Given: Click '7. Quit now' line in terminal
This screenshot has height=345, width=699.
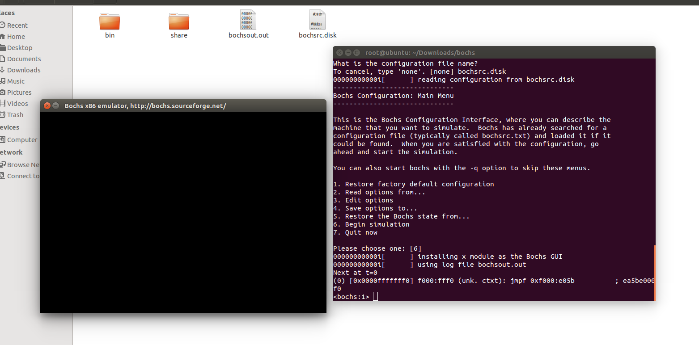Looking at the screenshot, I should 355,232.
